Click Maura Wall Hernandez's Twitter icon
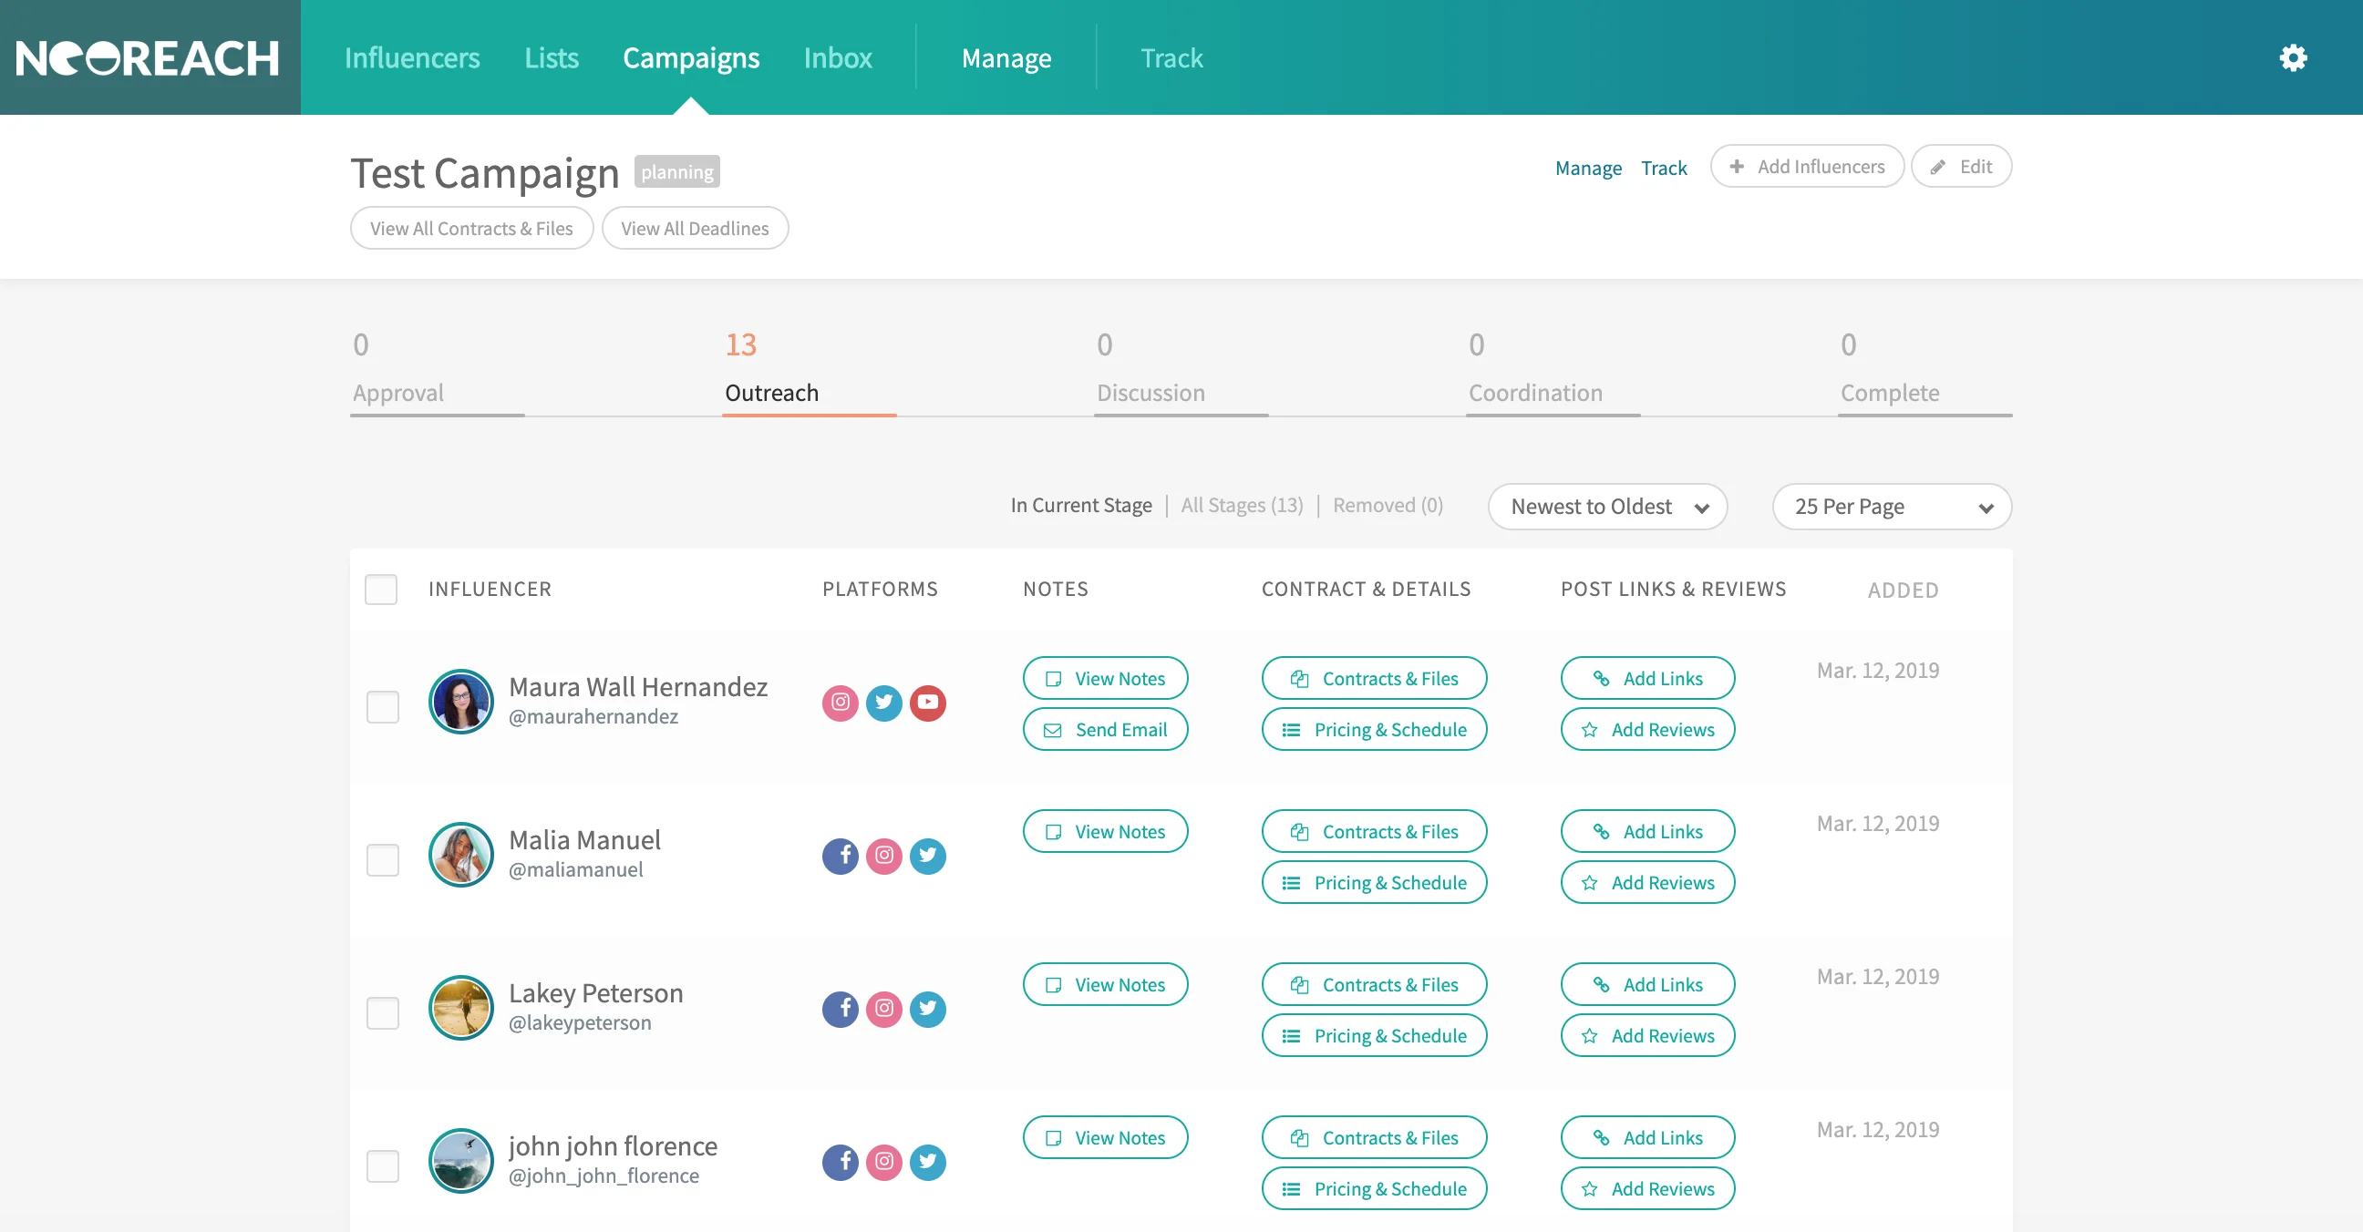The width and height of the screenshot is (2363, 1232). (x=883, y=703)
